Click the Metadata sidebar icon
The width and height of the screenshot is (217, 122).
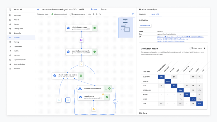pyautogui.click(x=10, y=68)
